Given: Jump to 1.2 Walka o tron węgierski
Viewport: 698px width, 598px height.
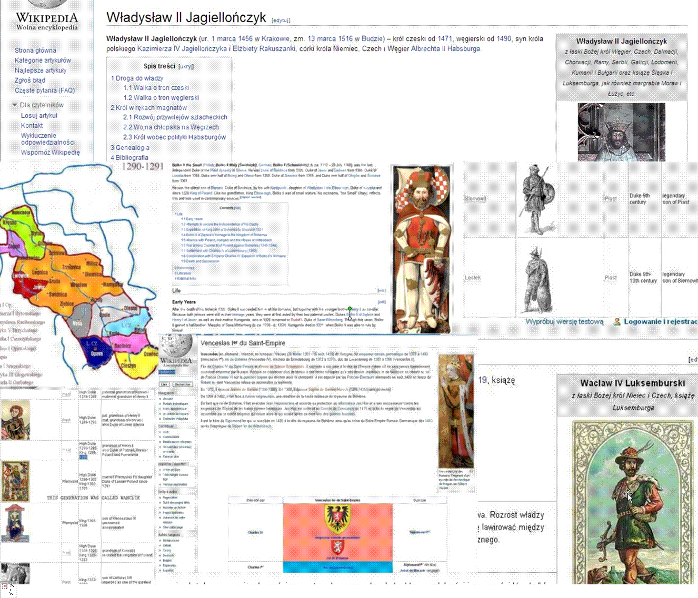Looking at the screenshot, I should 161,98.
